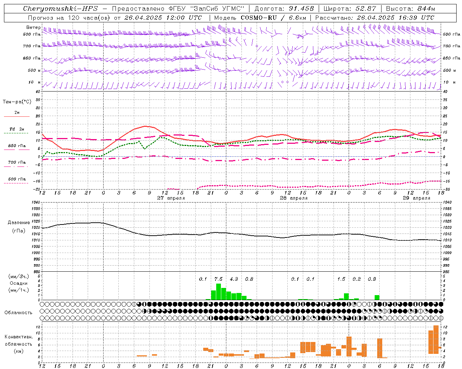Click the '700 гПа' temperature legend entry

click(17, 162)
